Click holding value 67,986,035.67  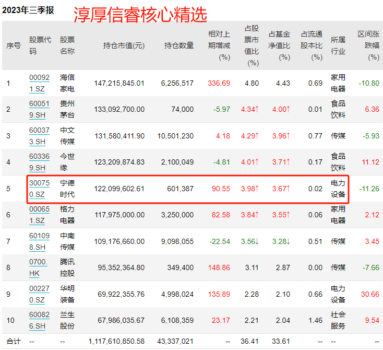pos(121,320)
